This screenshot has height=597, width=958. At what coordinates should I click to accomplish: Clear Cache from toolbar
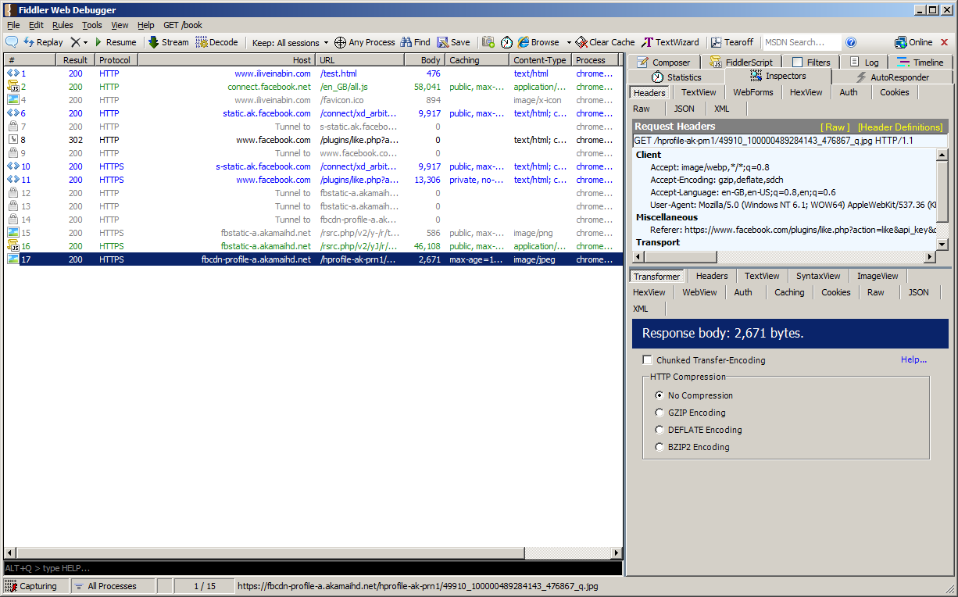tap(606, 42)
